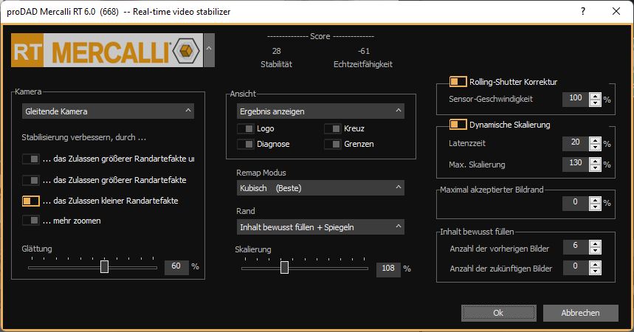Viewport: 634px width, 332px height.
Task: Click the Skalierung value field 108
Action: 388,269
